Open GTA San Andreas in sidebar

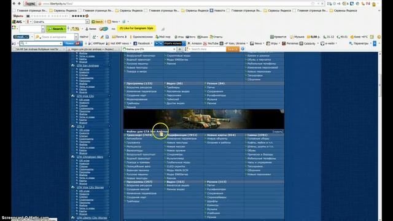[x=88, y=66]
